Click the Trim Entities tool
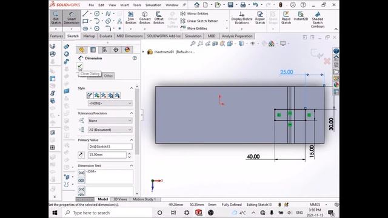Screen dimensions: 388x218 (x=131, y=18)
